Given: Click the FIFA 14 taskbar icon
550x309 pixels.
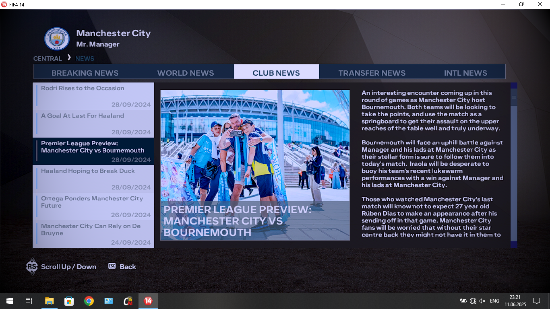Looking at the screenshot, I should coord(148,301).
